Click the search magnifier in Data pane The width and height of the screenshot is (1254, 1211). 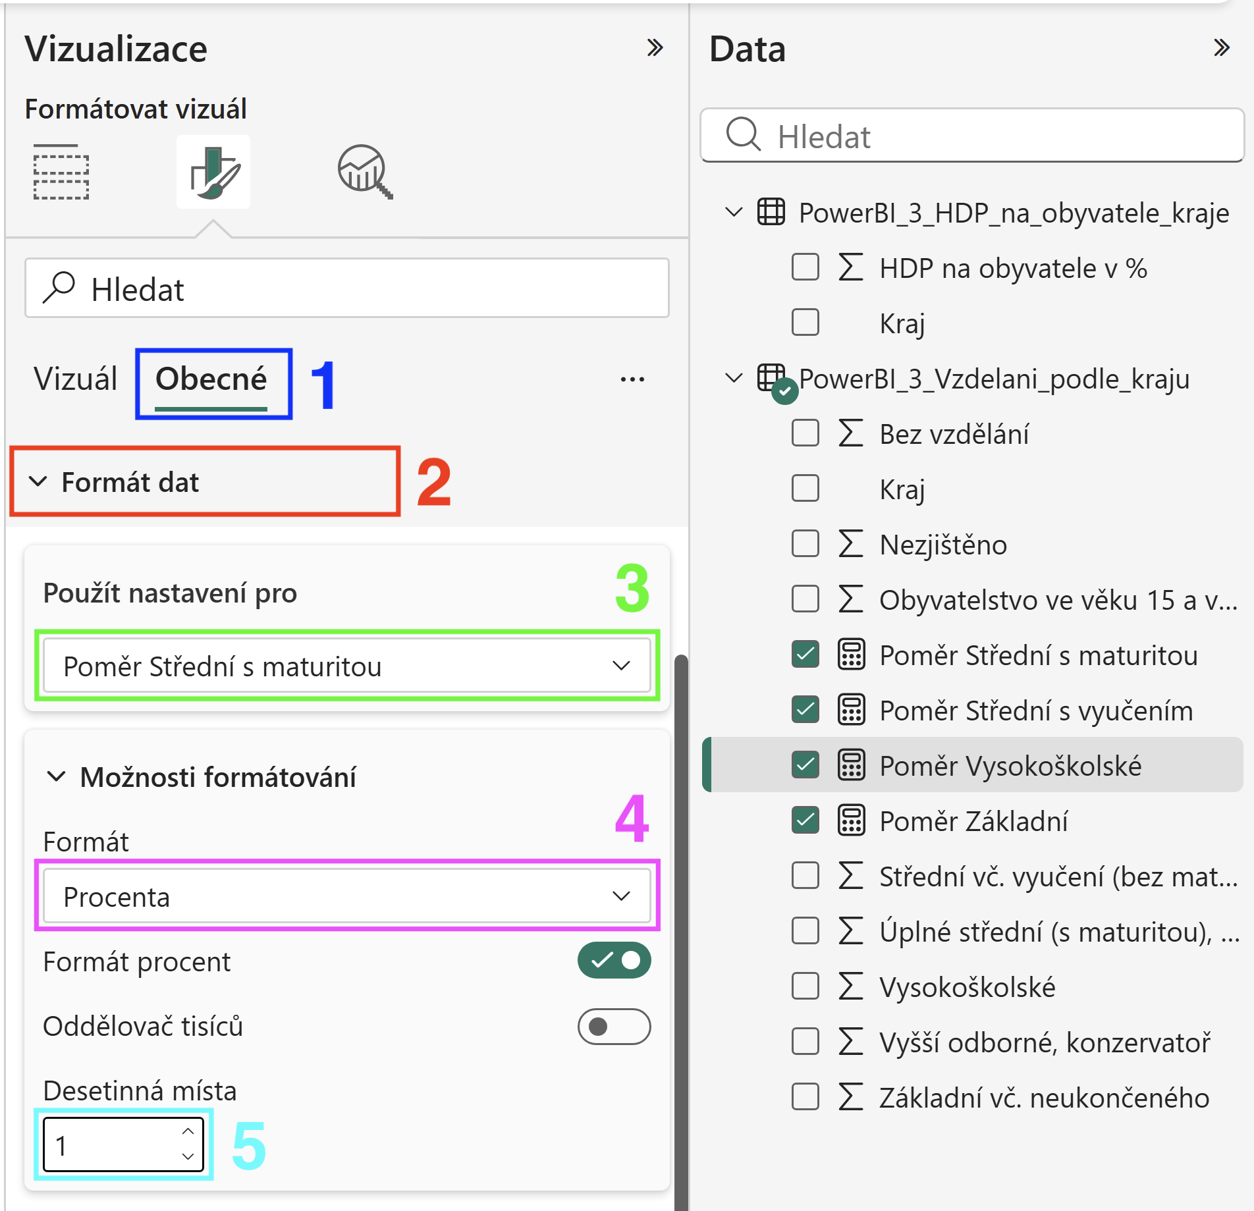tap(744, 135)
